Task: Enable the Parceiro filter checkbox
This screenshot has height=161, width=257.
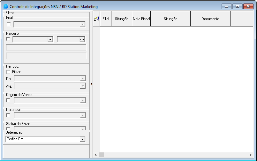Action: [x=8, y=39]
